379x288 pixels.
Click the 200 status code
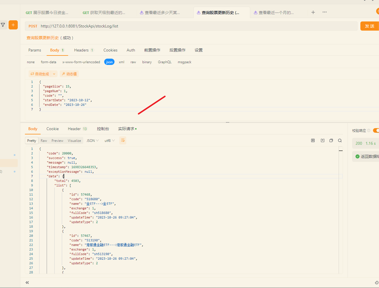tap(359, 143)
